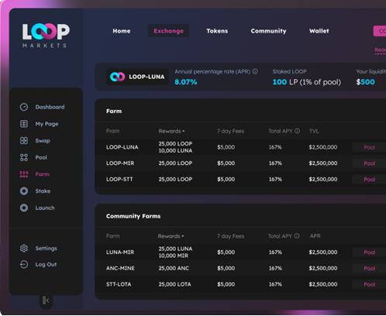Image resolution: width=386 pixels, height=316 pixels.
Task: Click the Pool button for LOOP-STT
Action: [x=369, y=180]
